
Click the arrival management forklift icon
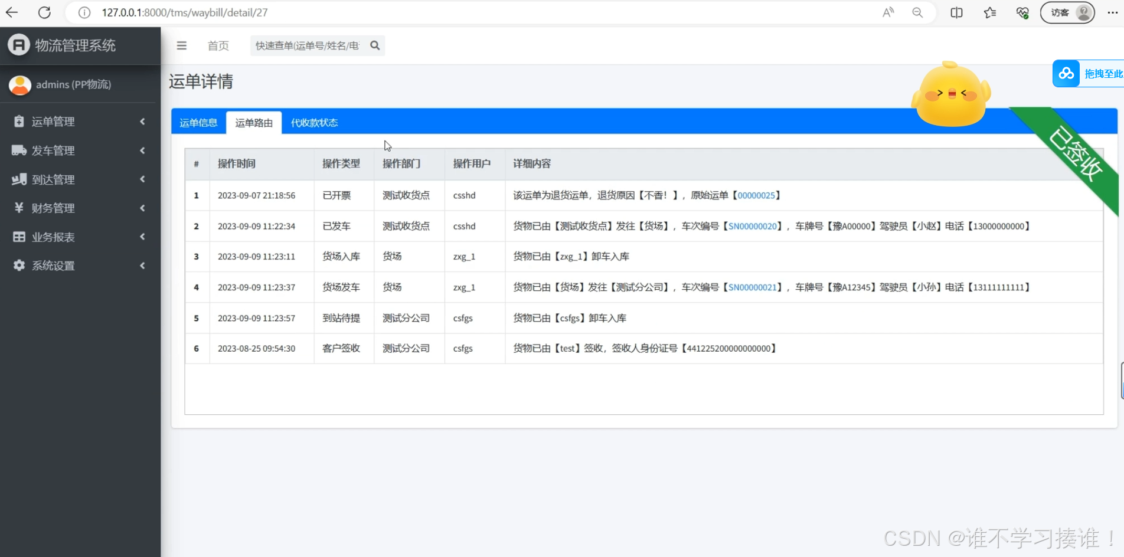tap(19, 179)
